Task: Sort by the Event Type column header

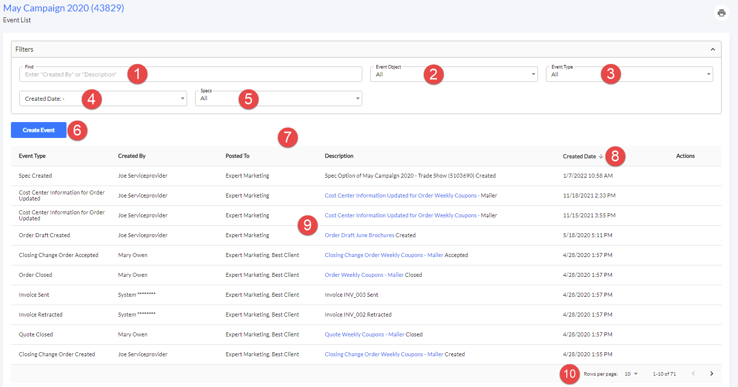Action: [x=32, y=156]
